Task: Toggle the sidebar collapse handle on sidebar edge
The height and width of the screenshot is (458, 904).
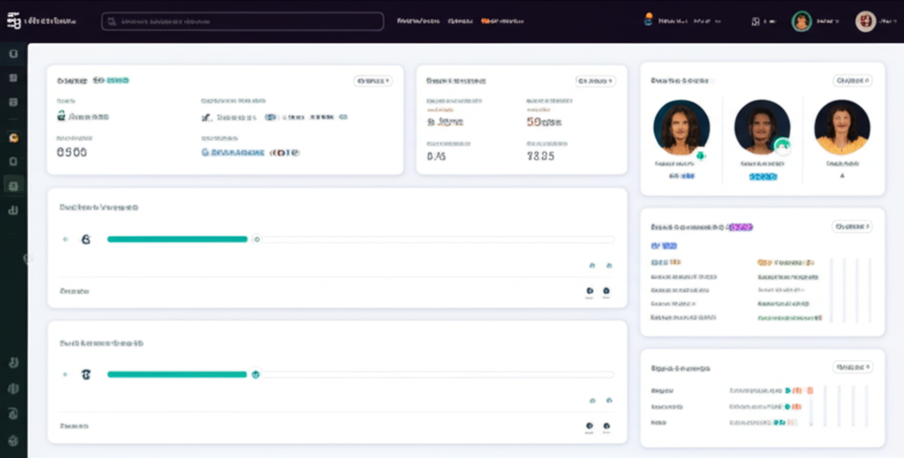Action: 26,259
